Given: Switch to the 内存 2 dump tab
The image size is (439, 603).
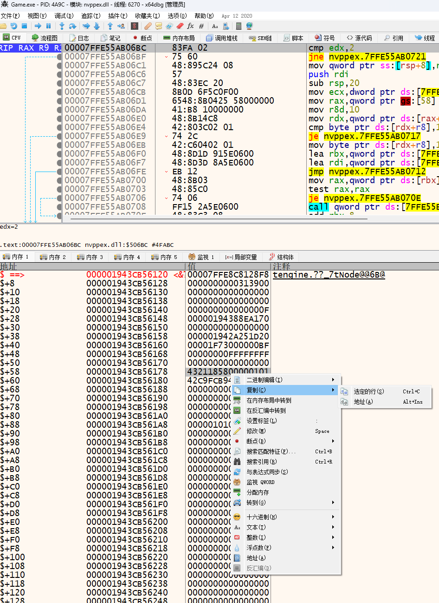Looking at the screenshot, I should [x=53, y=257].
